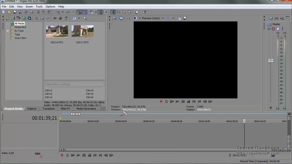Switch to the Media Generators tab
Screen dimensions: 292x164
[86, 108]
